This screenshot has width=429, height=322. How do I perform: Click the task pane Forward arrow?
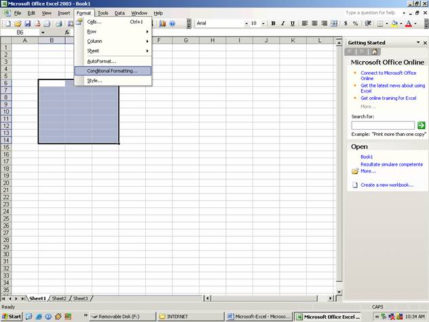point(362,52)
